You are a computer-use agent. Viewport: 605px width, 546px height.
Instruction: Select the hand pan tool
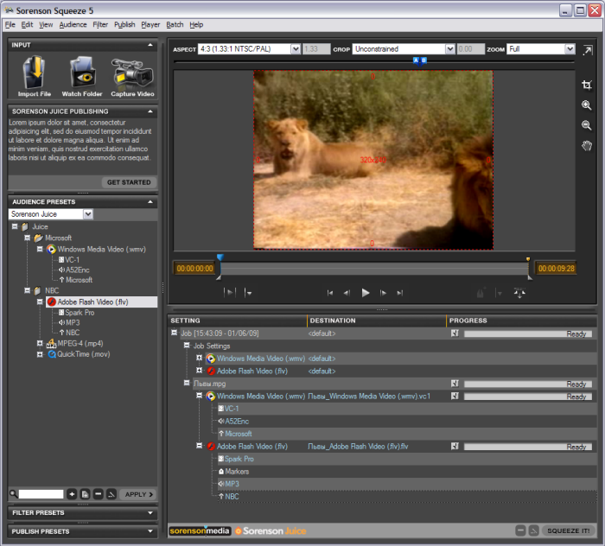[x=587, y=145]
